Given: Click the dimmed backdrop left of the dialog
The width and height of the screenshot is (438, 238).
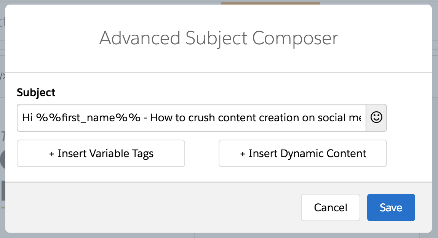Looking at the screenshot, I should [x=2, y=153].
